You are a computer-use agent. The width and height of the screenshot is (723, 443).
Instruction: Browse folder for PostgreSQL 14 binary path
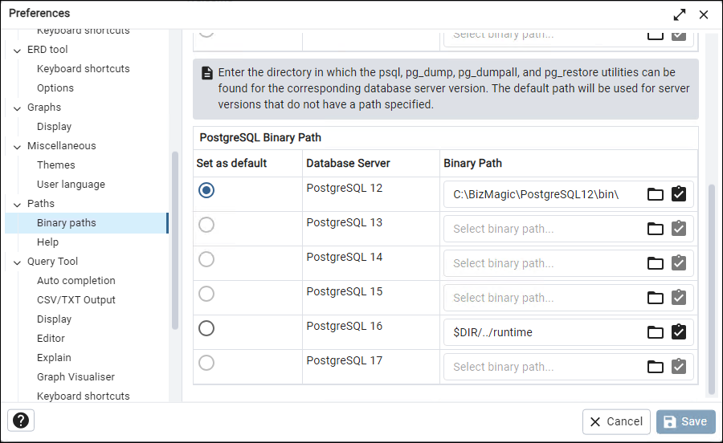(x=656, y=263)
